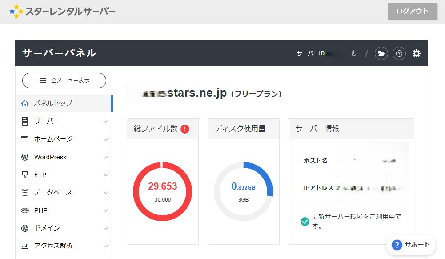The image size is (445, 259).
Task: Open settings via the gear icon
Action: [417, 53]
